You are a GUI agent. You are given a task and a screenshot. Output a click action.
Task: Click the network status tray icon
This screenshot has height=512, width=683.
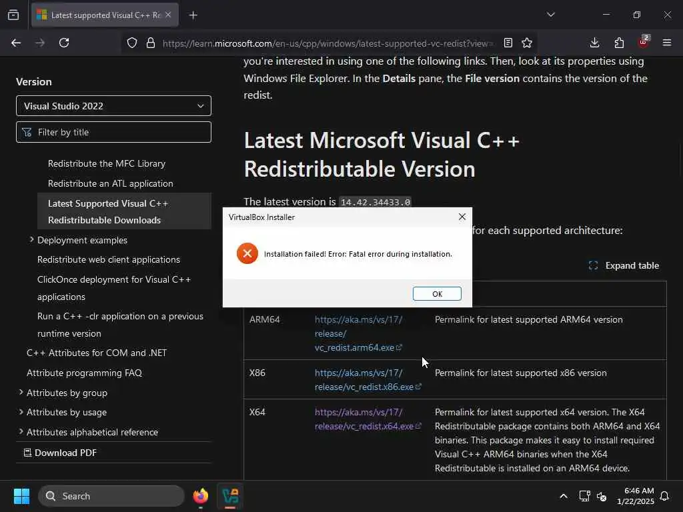(584, 496)
